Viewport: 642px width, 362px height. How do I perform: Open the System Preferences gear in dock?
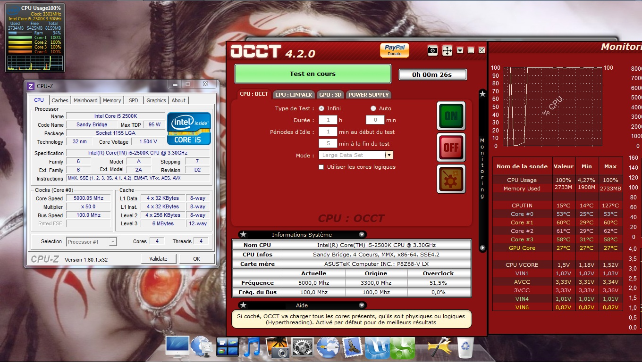[x=302, y=348]
